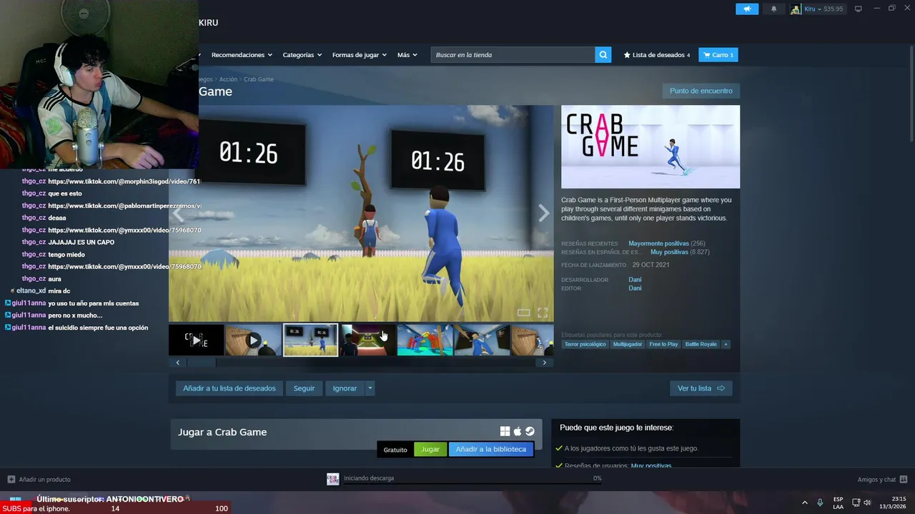This screenshot has height=514, width=915.
Task: Click into Buscar en la tienda field
Action: pyautogui.click(x=513, y=55)
